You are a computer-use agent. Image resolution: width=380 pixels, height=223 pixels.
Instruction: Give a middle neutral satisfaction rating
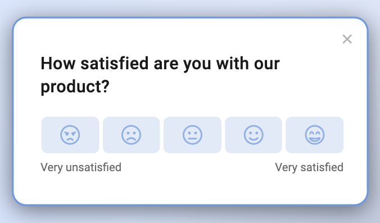[x=192, y=135]
